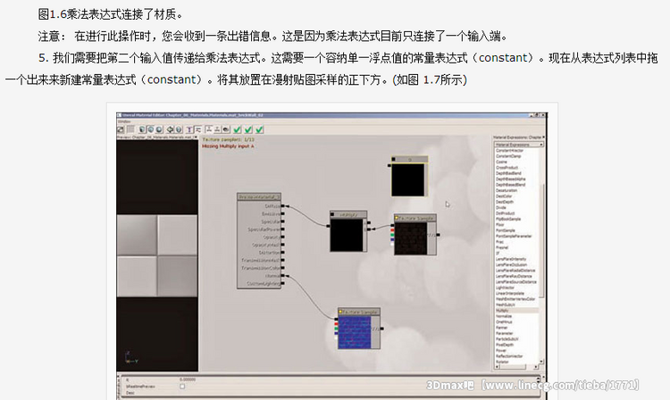Select the blue normal map Texture Sample node
The image size is (670, 400).
(359, 329)
